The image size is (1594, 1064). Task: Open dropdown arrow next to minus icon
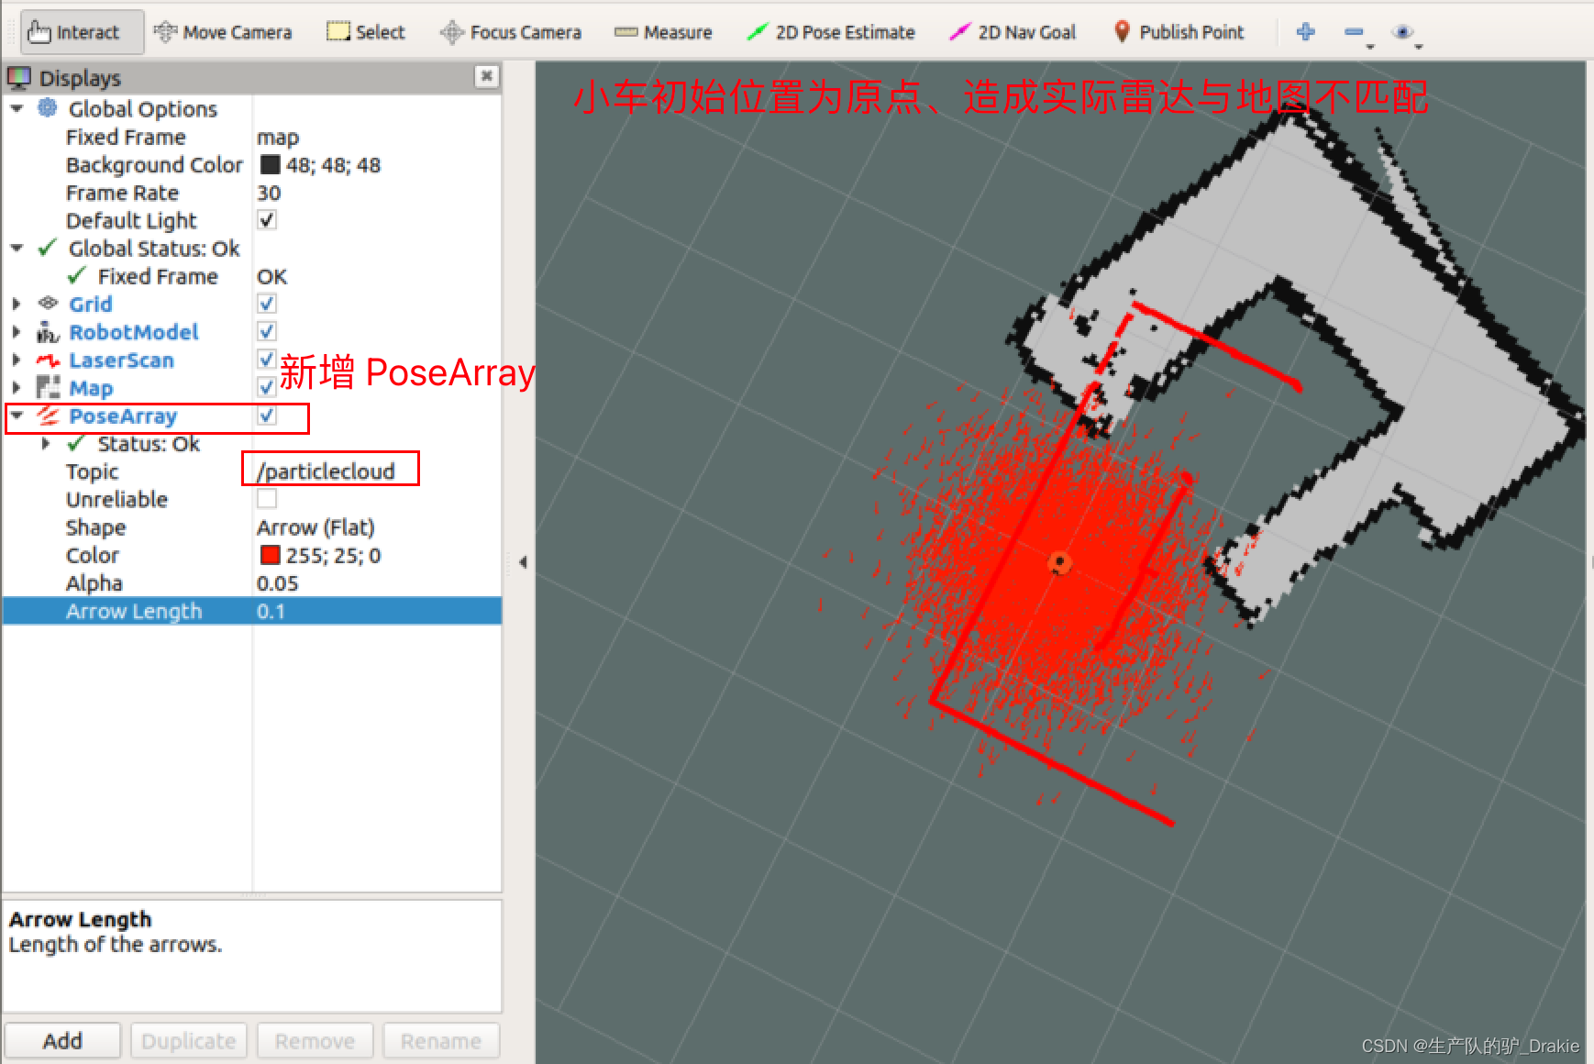coord(1370,46)
